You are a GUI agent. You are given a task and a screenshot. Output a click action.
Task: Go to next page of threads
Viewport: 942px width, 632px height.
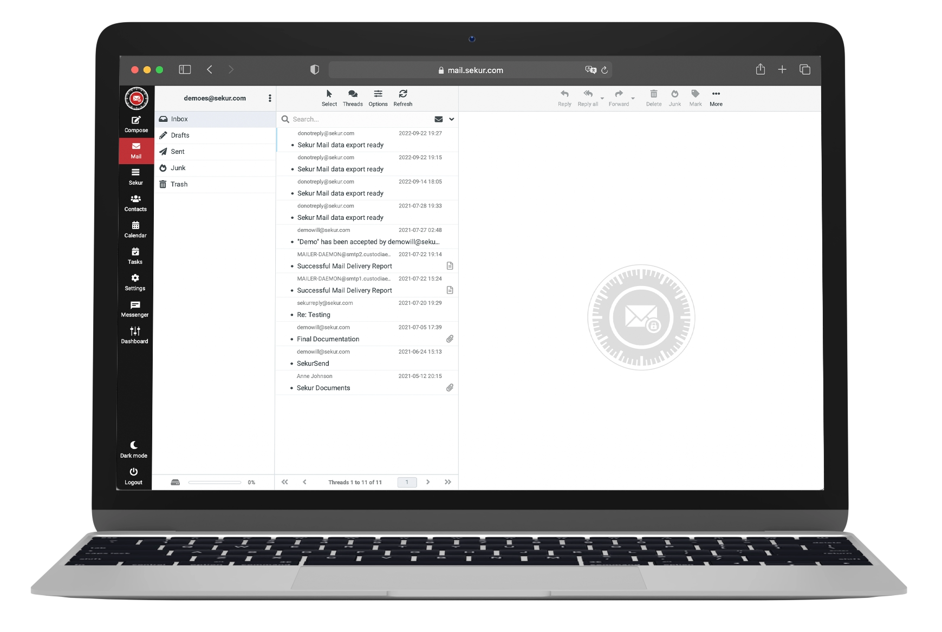click(x=428, y=482)
